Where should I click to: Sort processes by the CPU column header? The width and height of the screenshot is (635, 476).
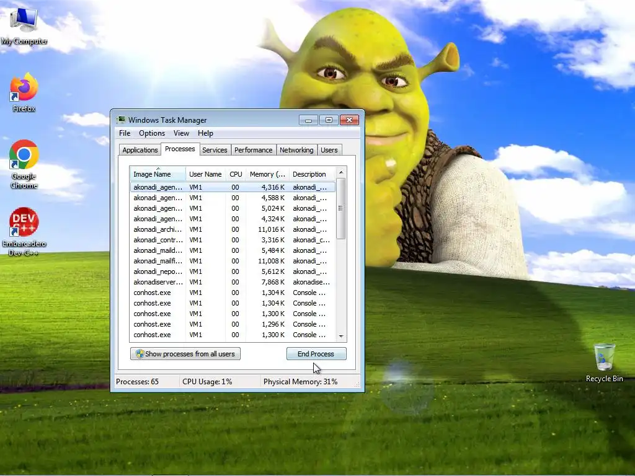pos(236,174)
